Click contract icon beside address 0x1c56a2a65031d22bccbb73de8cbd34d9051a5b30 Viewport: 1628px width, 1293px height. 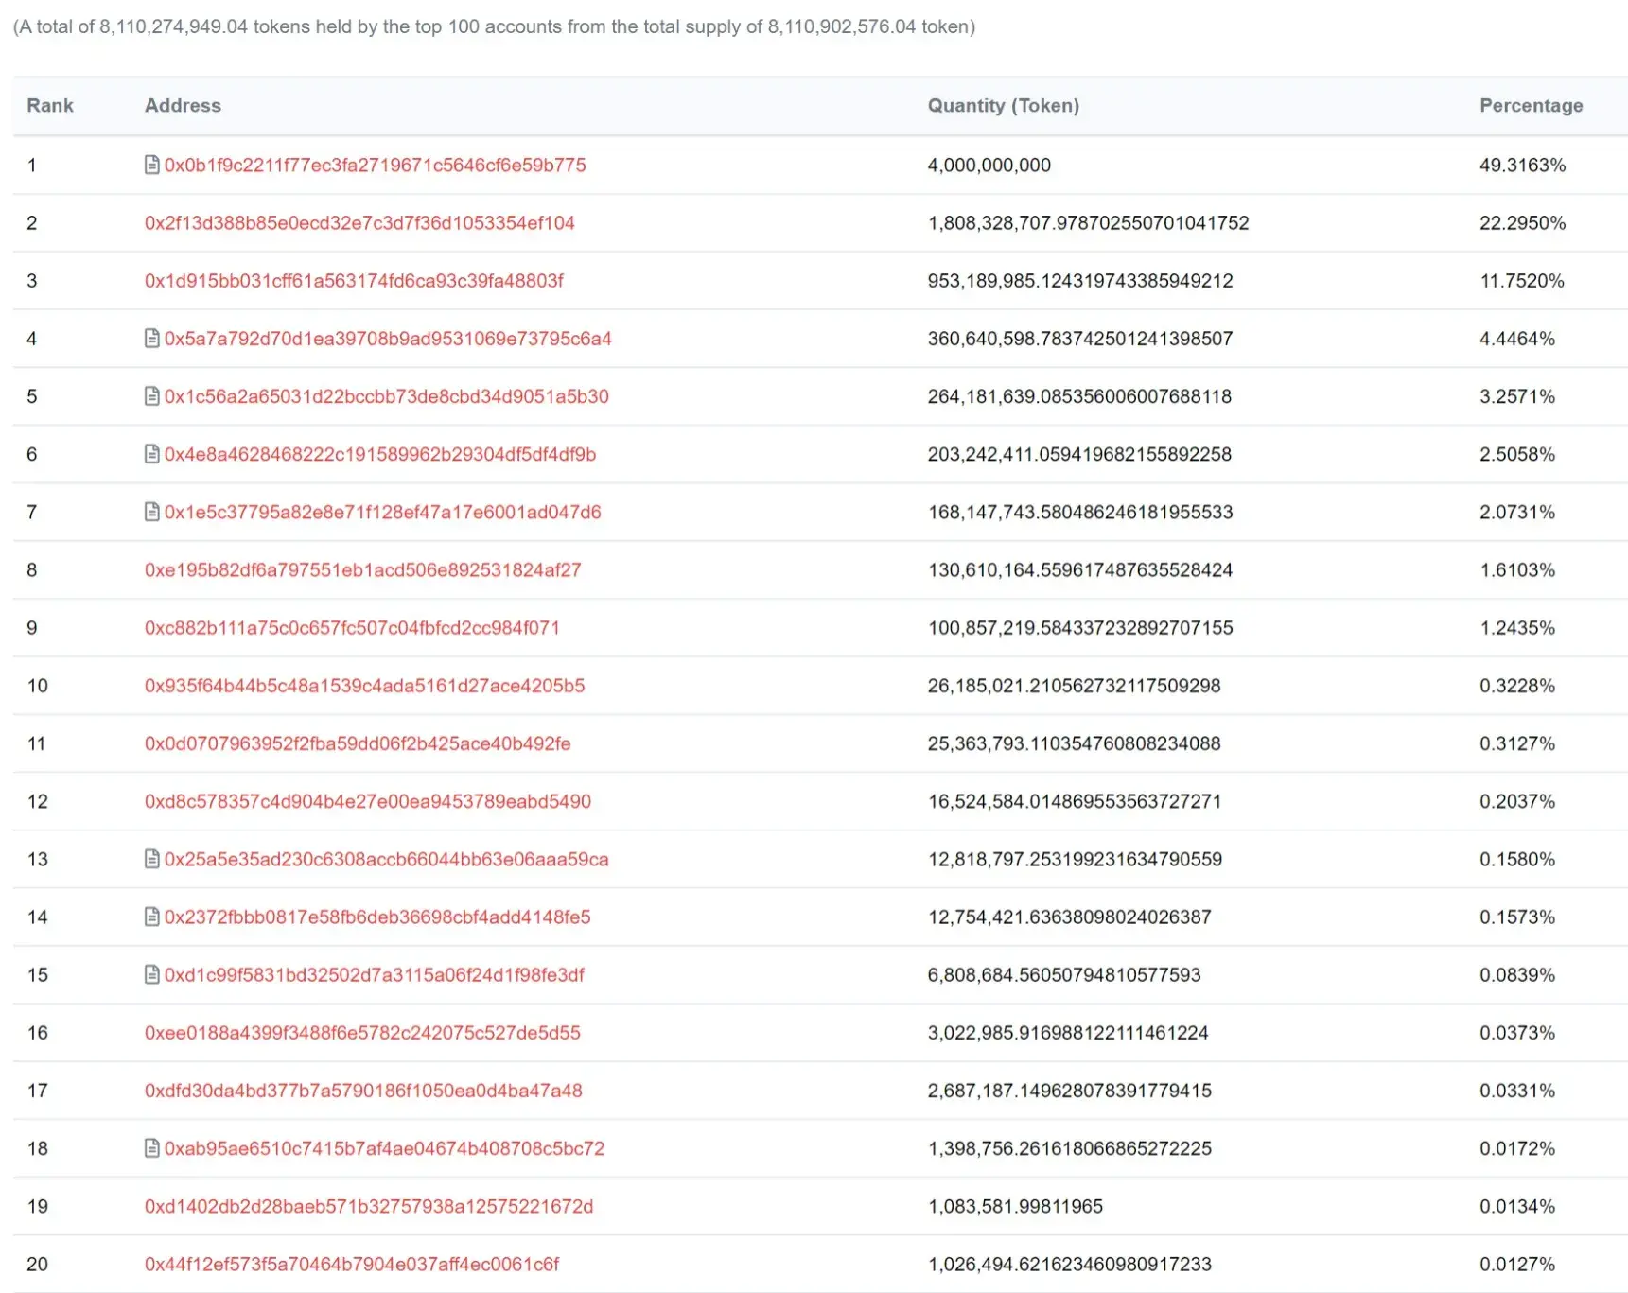pos(151,395)
